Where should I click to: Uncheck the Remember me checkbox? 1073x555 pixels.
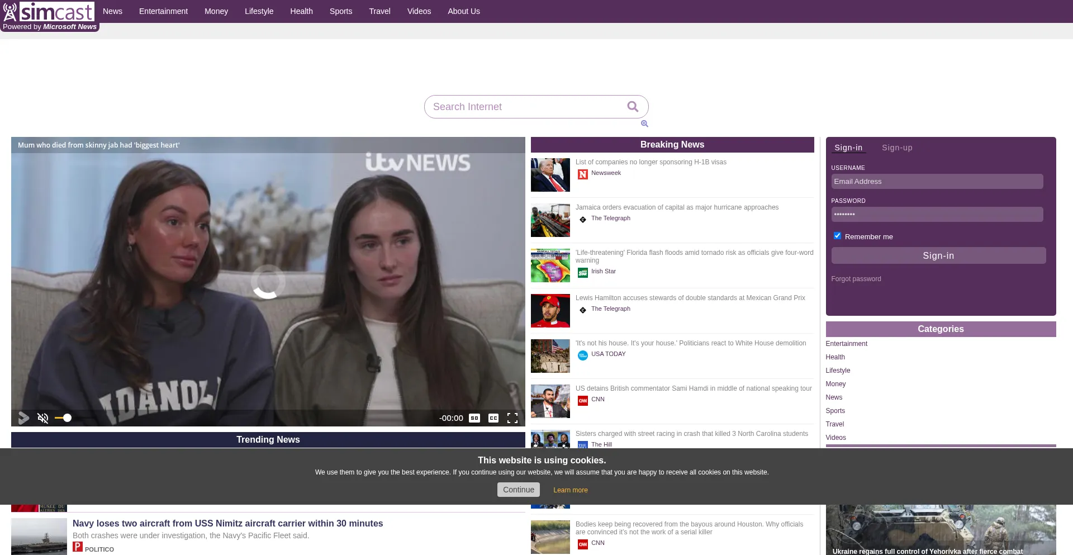[837, 236]
